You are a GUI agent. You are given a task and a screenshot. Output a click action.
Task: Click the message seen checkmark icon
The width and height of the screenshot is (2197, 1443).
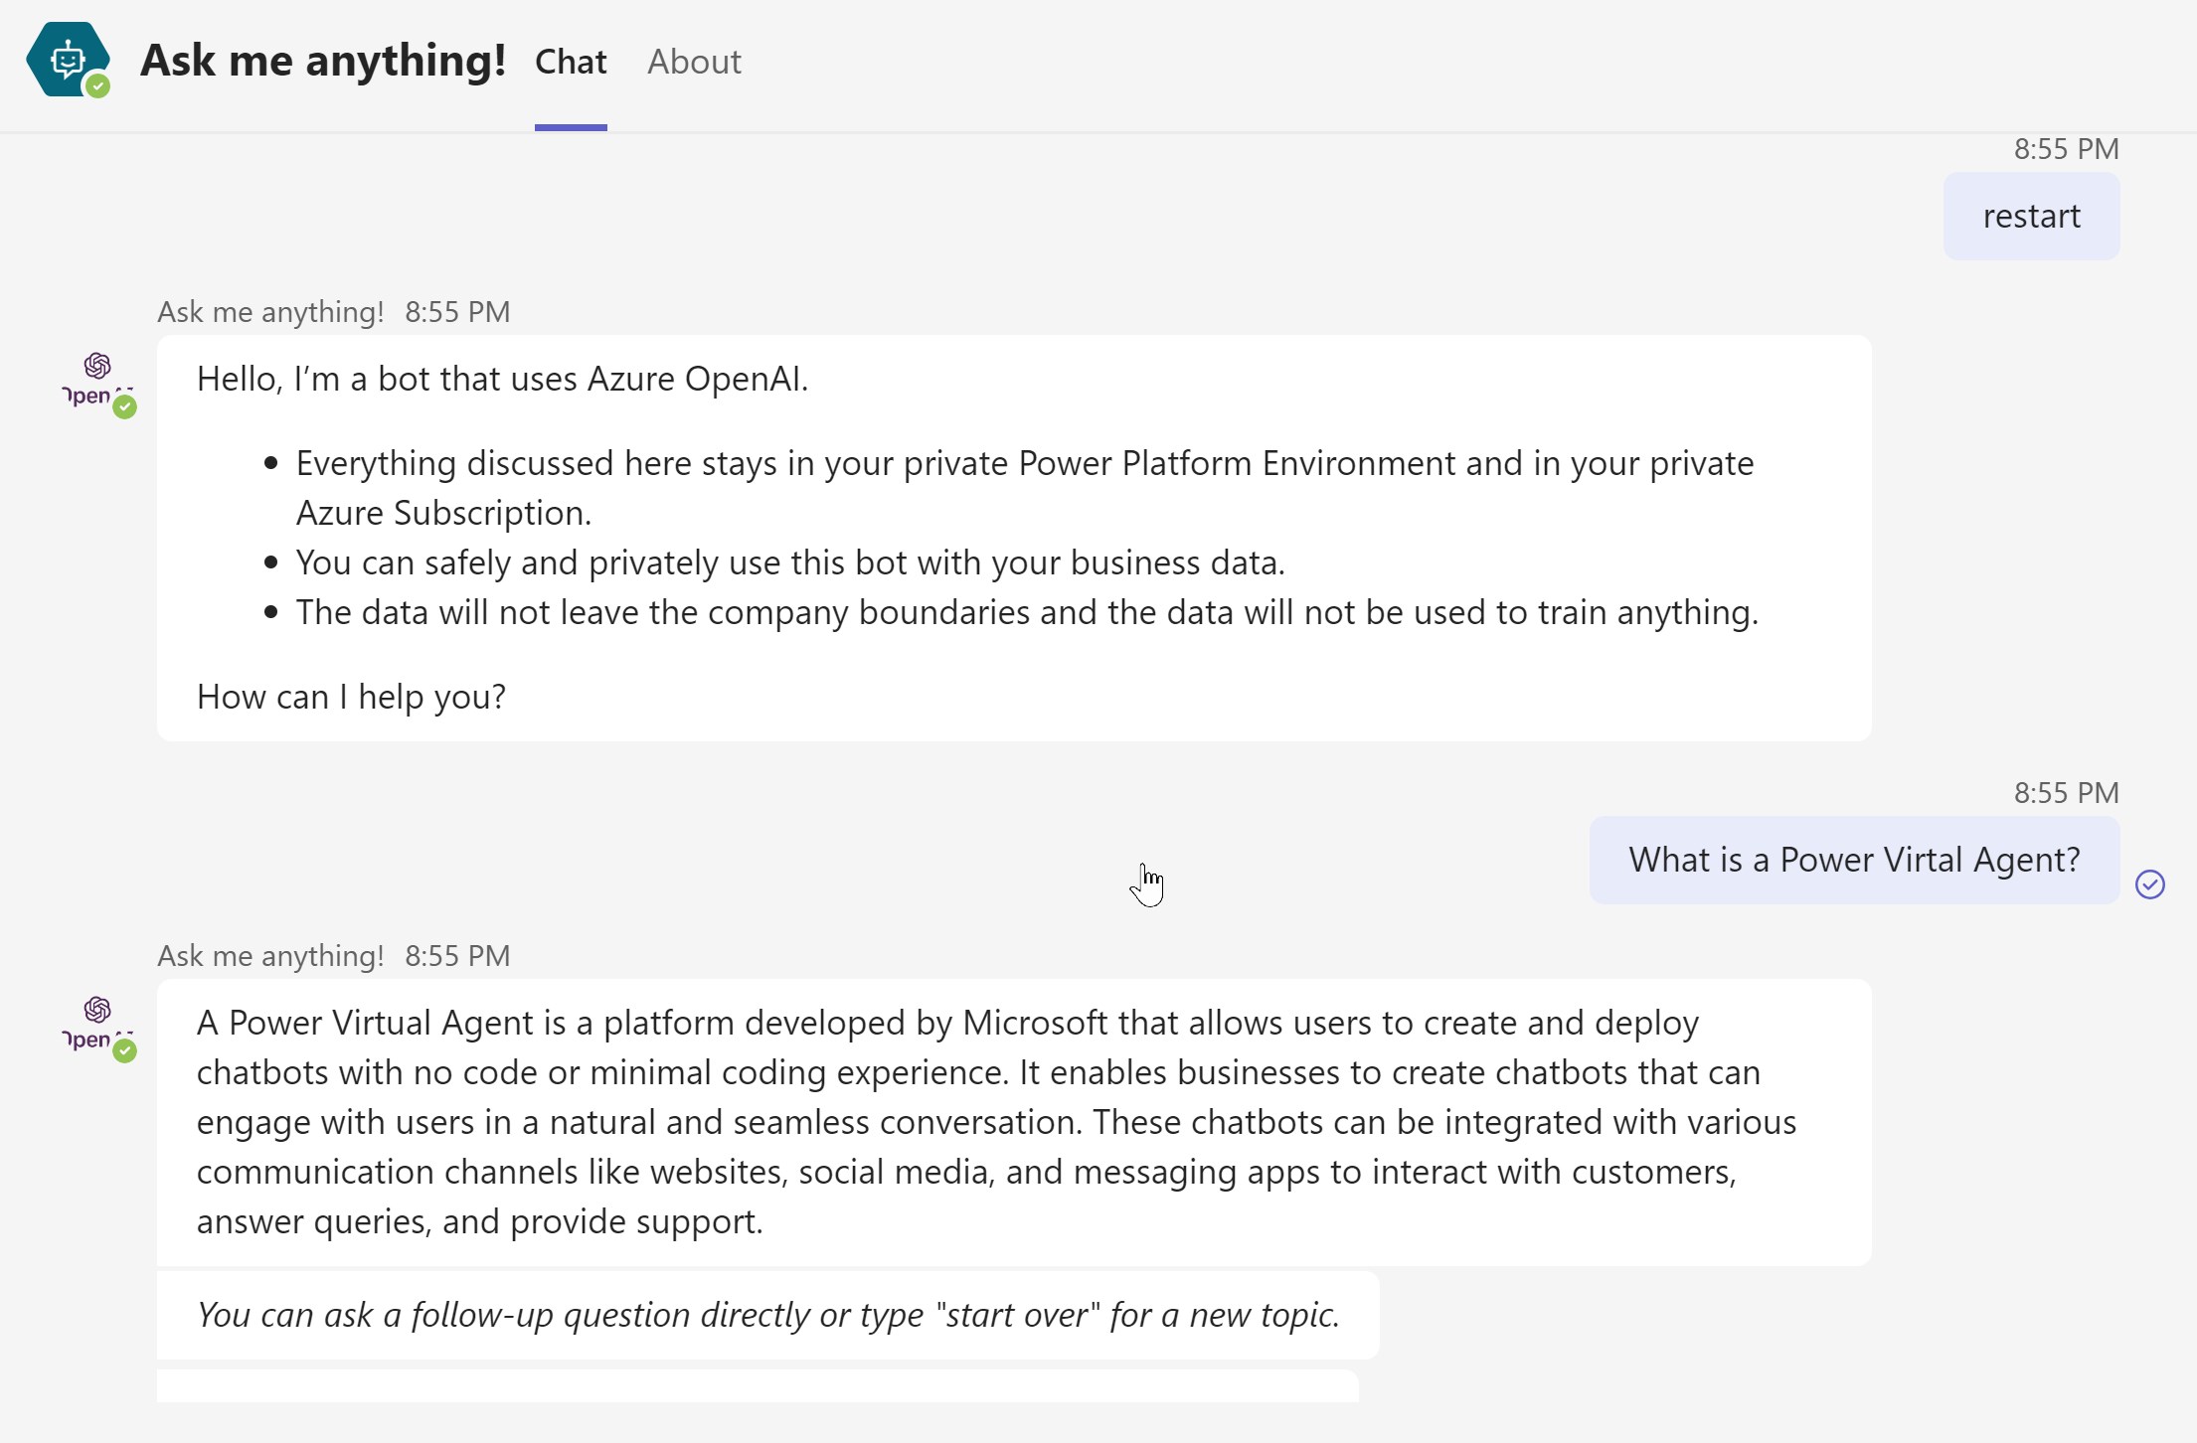(x=2149, y=883)
